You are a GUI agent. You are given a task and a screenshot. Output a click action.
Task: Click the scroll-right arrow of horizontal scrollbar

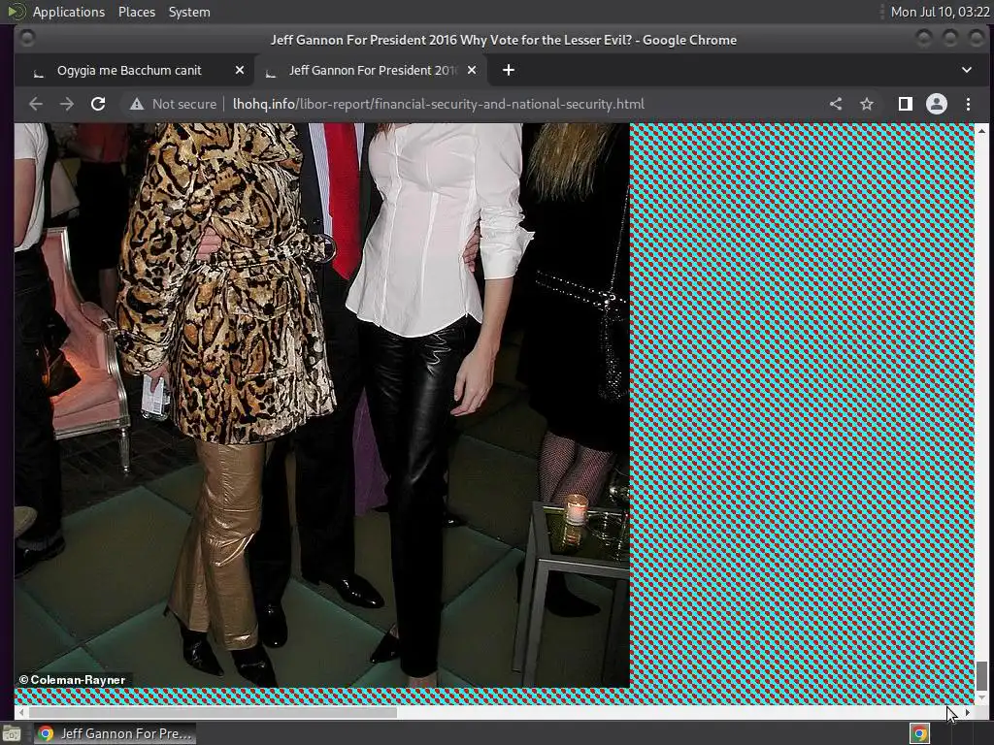968,713
